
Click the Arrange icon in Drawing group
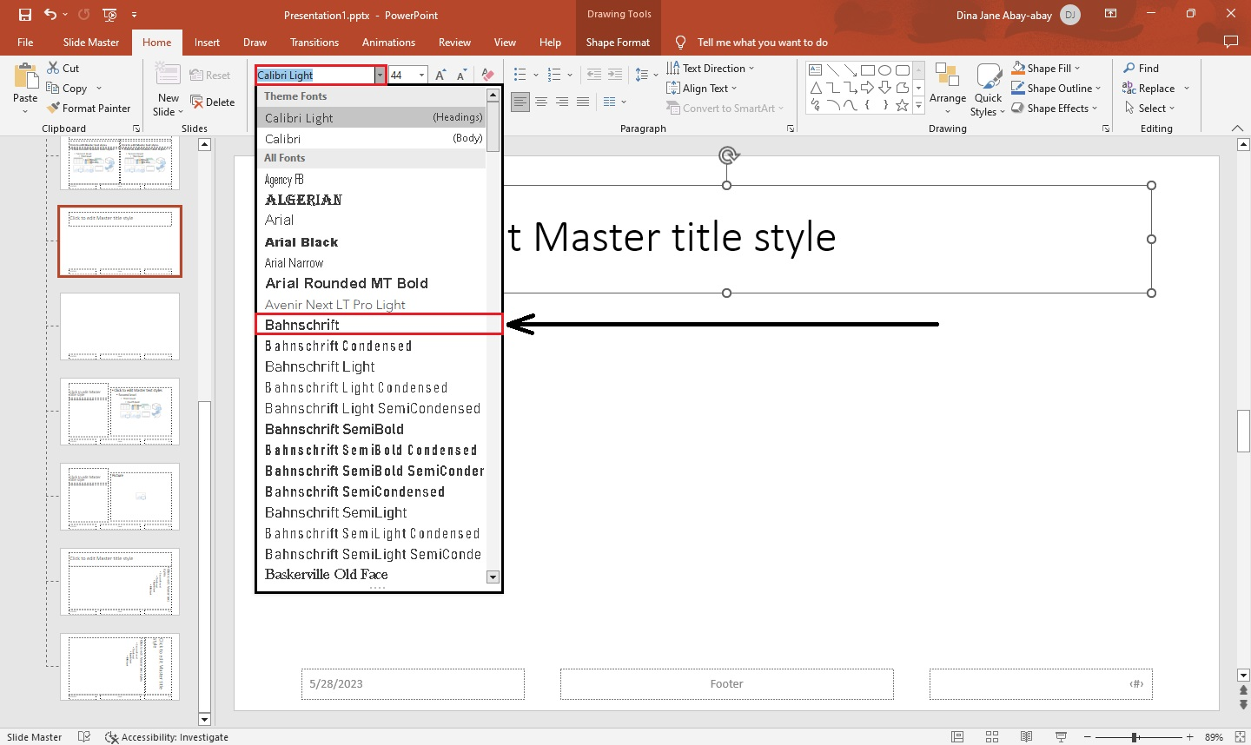click(947, 88)
